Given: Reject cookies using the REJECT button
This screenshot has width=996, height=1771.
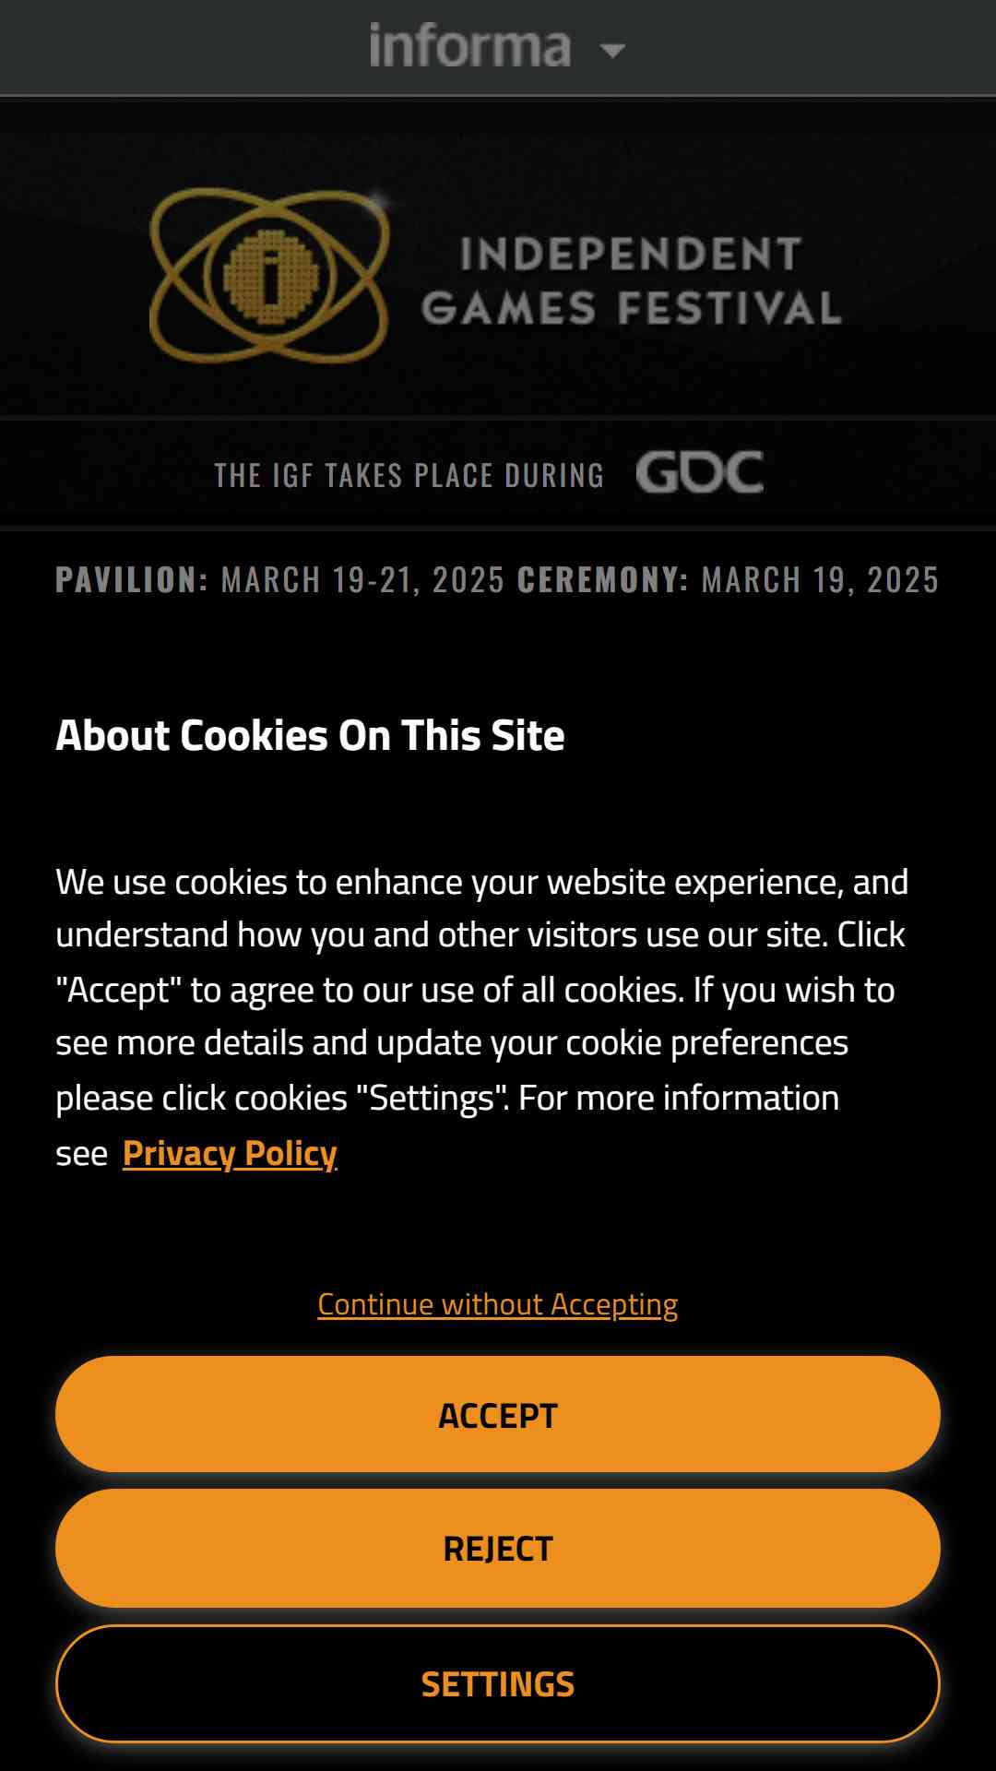Looking at the screenshot, I should [x=498, y=1549].
